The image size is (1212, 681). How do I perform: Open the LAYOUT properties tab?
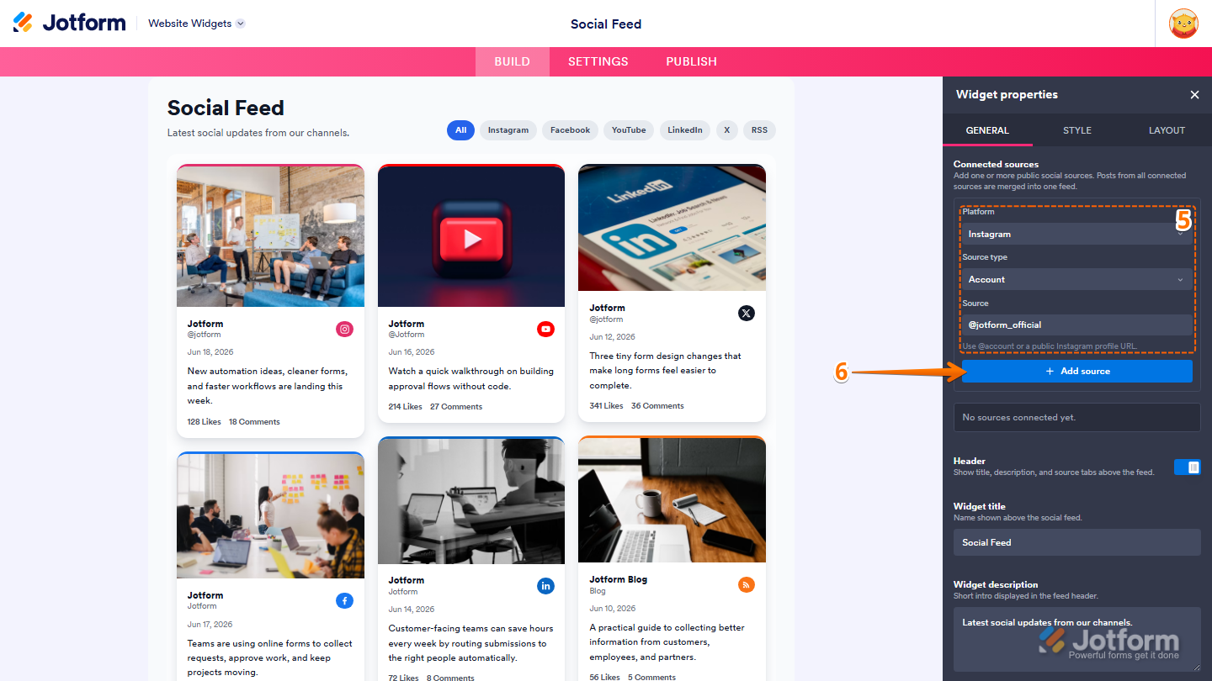[1167, 130]
